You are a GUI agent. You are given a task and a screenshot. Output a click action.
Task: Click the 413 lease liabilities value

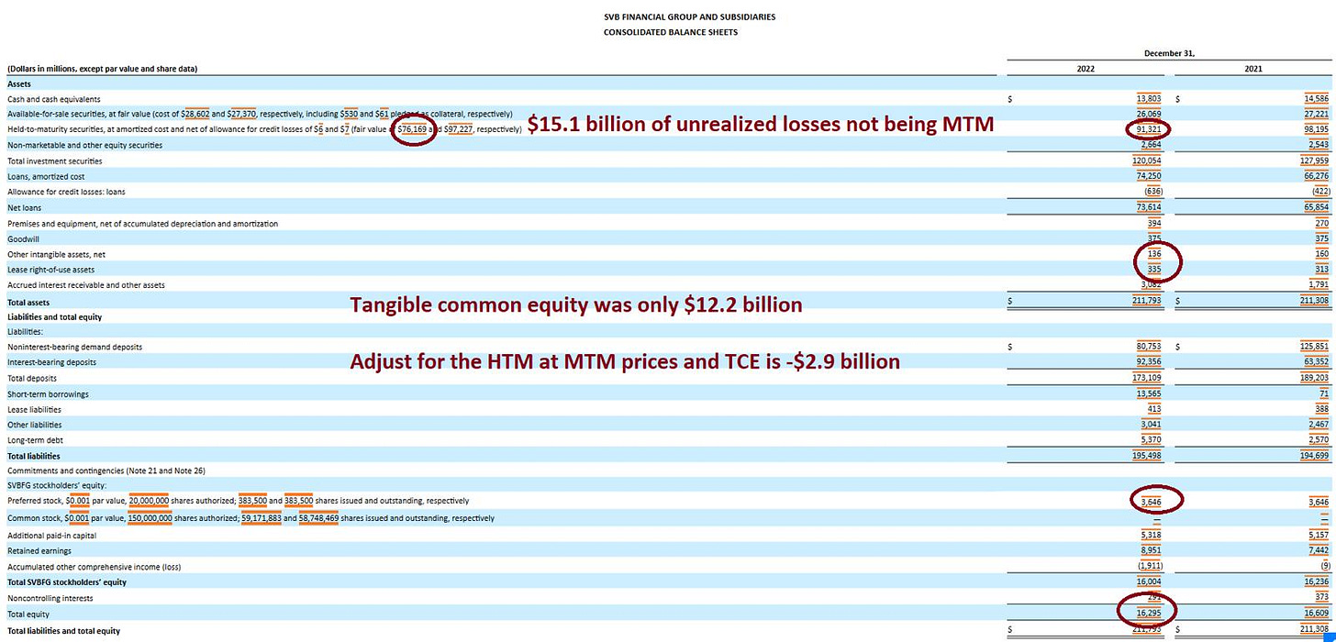click(x=1154, y=409)
